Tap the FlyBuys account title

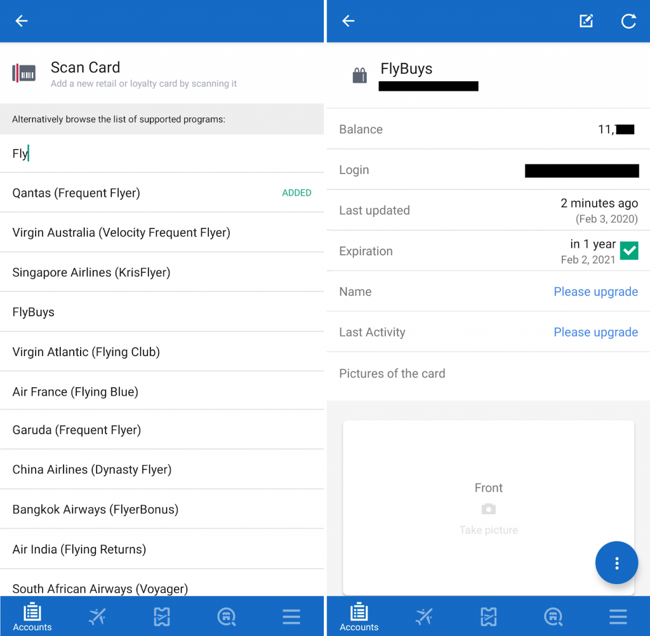coord(406,69)
